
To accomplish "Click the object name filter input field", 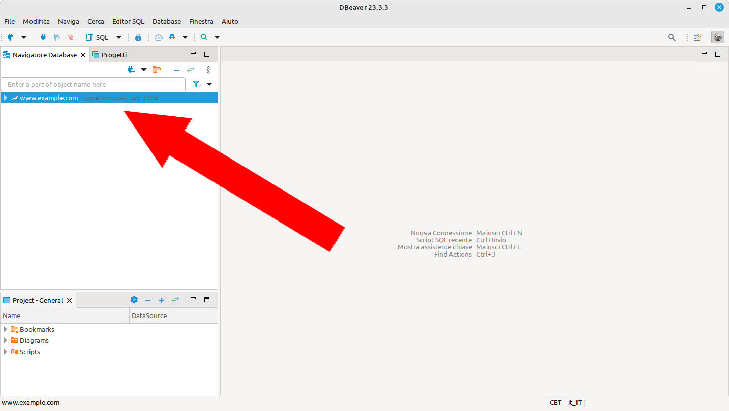I will [x=93, y=84].
